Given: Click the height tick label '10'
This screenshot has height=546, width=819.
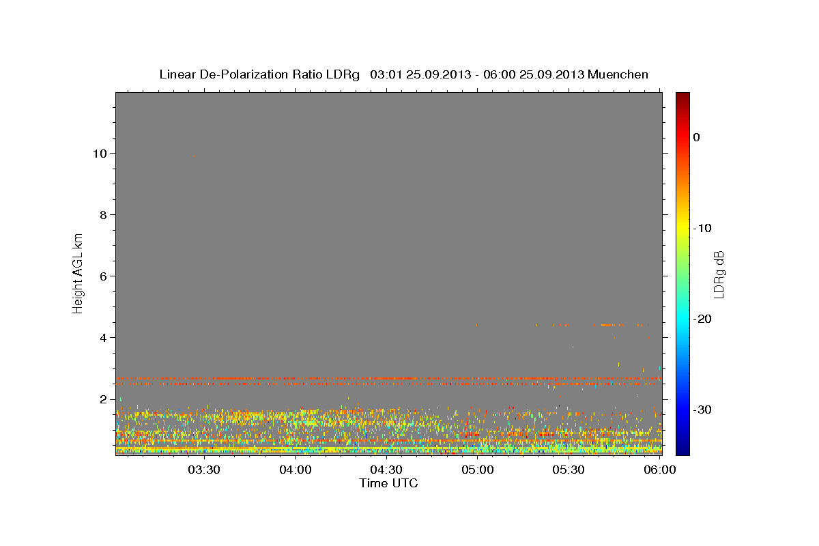Looking at the screenshot, I should click(x=101, y=154).
